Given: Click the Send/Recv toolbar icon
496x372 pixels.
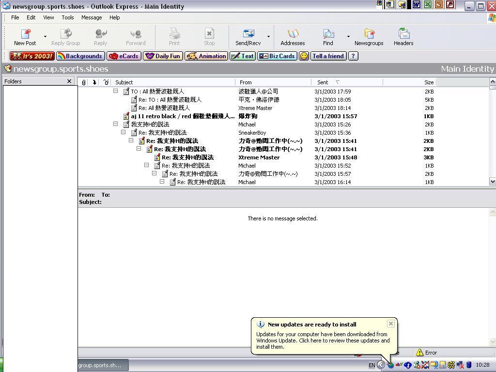Looking at the screenshot, I should pos(248,34).
